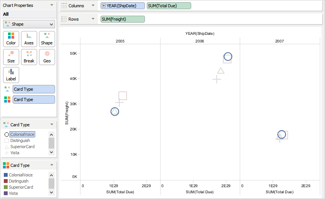Open the Geo properties card
The width and height of the screenshot is (325, 199).
click(47, 57)
